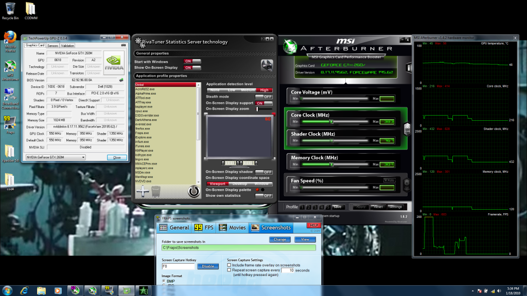This screenshot has height=296, width=527.
Task: Click the GPU-Z BIOS version save icon
Action: (121, 80)
